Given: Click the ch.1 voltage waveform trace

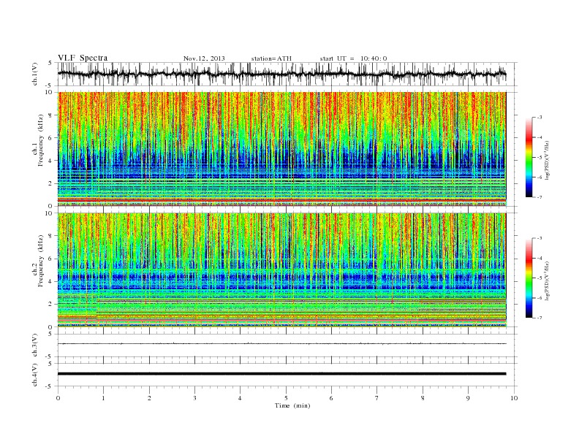Looking at the screenshot, I should pos(281,74).
